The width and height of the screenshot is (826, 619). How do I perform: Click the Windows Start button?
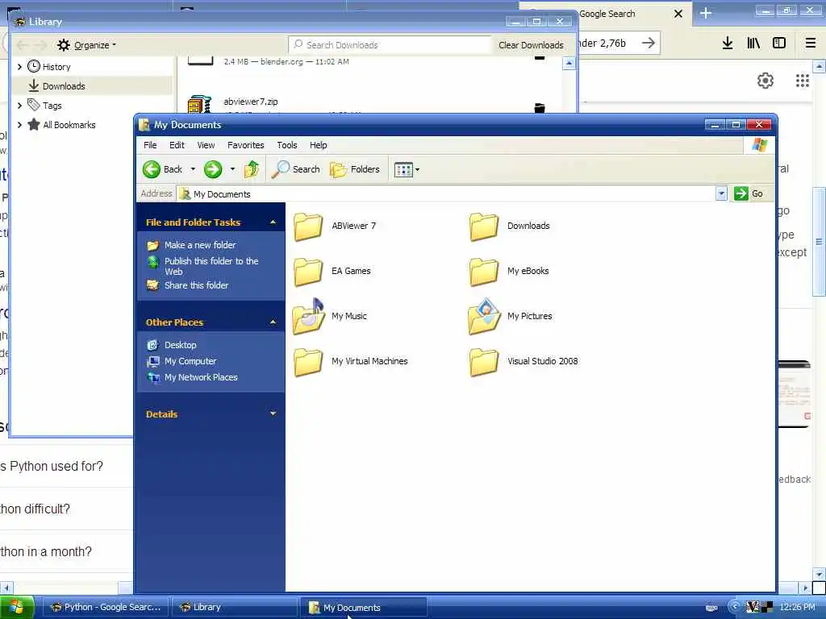click(x=17, y=608)
